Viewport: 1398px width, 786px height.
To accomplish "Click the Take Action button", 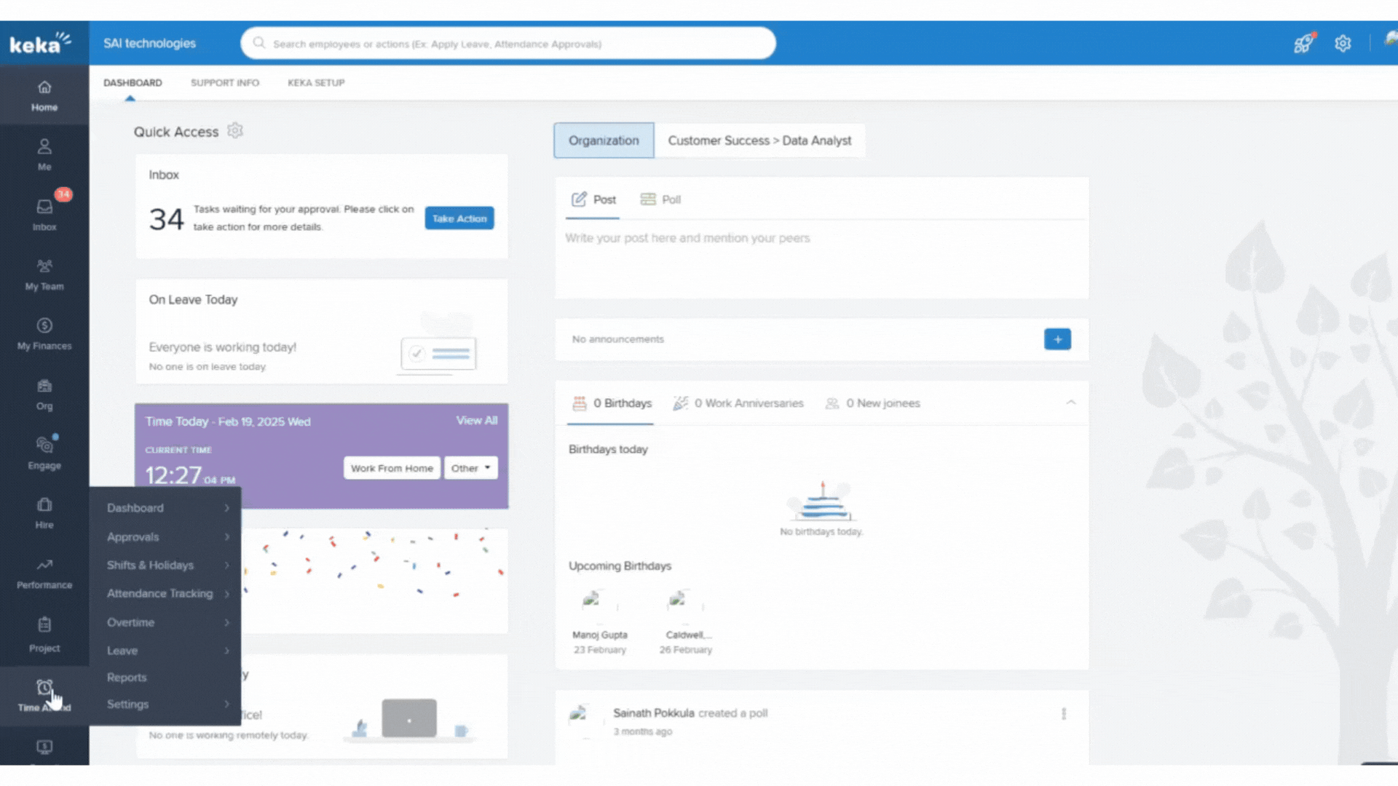I will (x=459, y=218).
